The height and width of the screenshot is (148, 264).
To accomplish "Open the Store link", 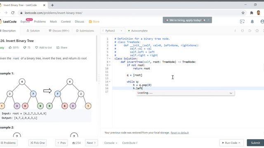I will [x=94, y=22].
